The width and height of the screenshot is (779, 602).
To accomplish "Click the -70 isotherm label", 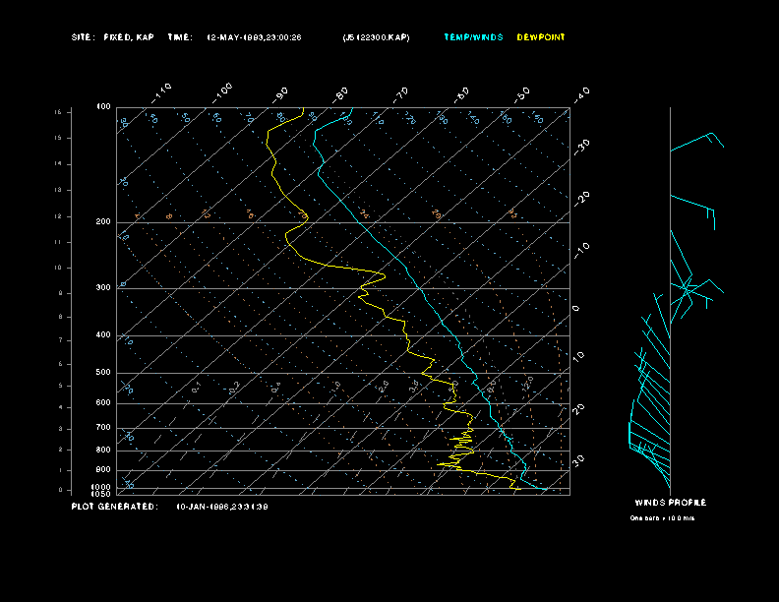I will click(x=400, y=94).
